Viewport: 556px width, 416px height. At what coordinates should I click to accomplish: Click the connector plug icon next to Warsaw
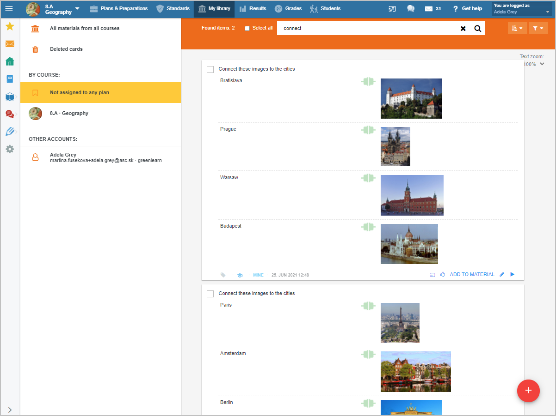pyautogui.click(x=368, y=178)
